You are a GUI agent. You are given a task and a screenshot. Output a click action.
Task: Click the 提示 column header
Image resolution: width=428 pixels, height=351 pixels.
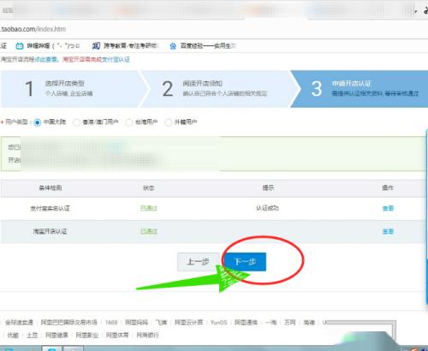[x=268, y=188]
